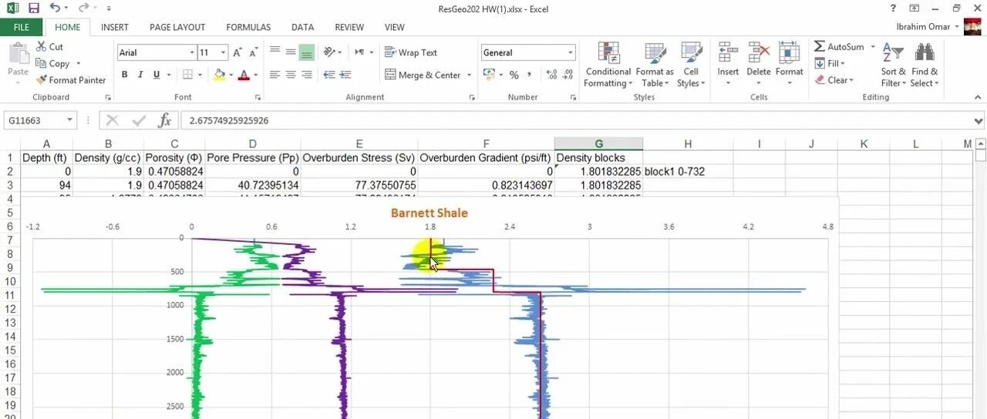
Task: Toggle Middle Align
Action: [291, 52]
